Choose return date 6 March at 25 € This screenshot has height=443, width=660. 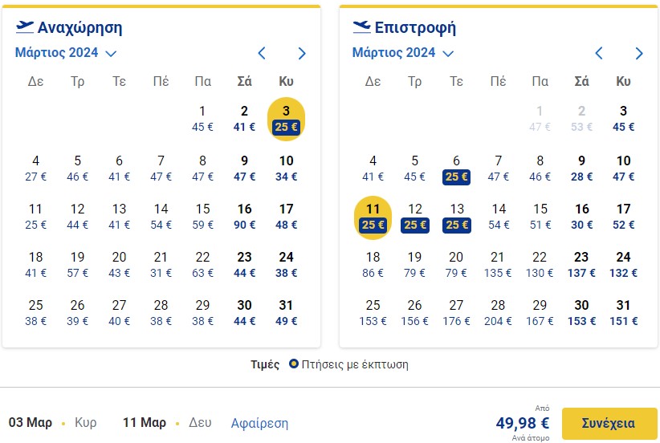pos(456,169)
